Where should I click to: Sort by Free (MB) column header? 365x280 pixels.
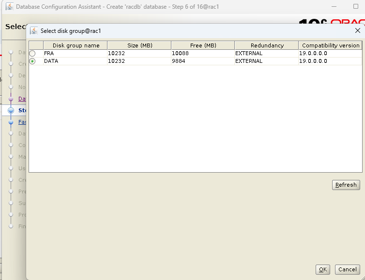click(203, 45)
